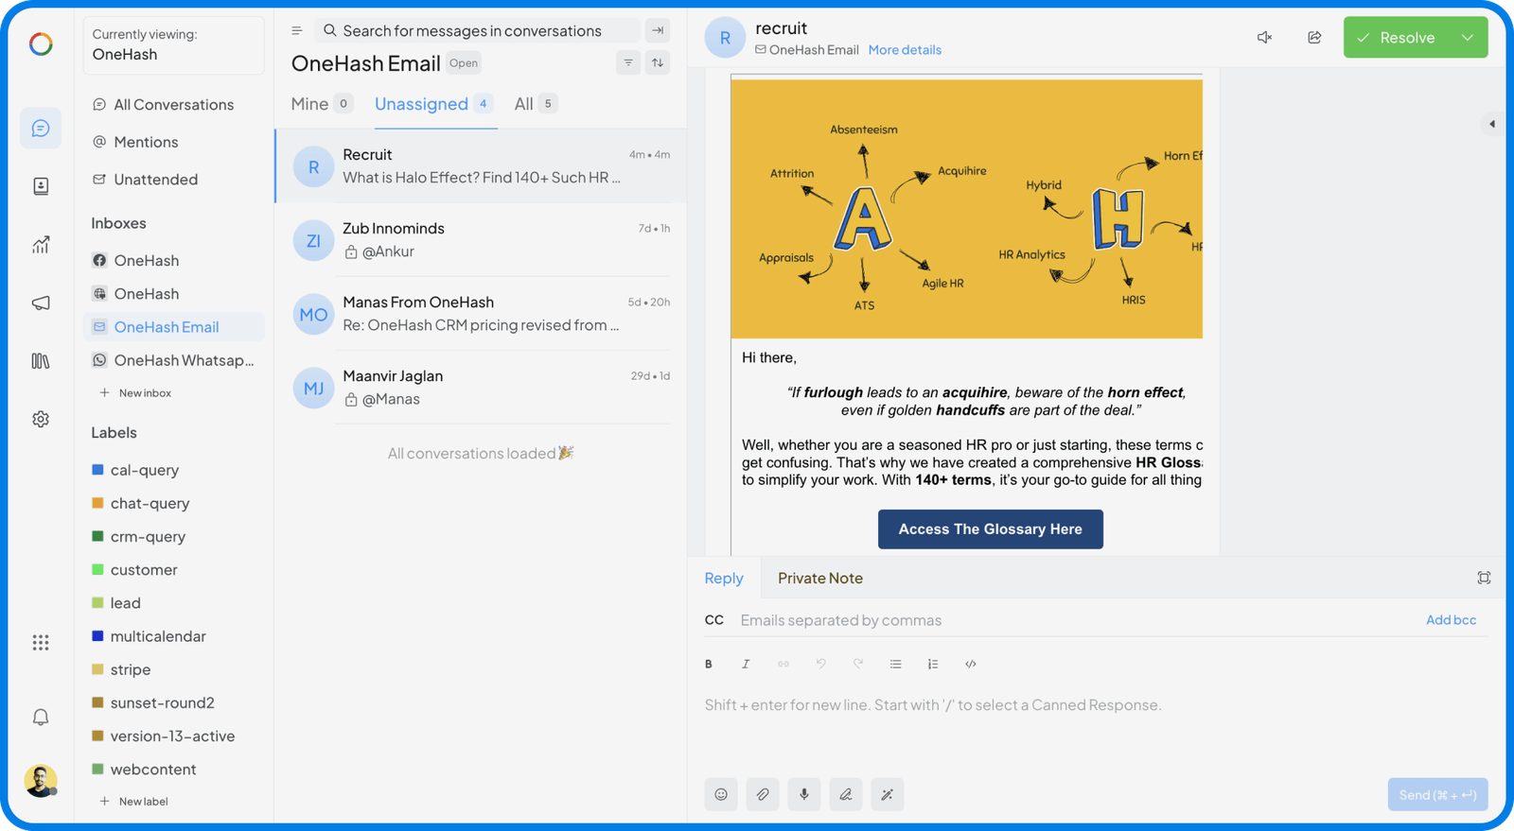Click Send button

tap(1437, 795)
